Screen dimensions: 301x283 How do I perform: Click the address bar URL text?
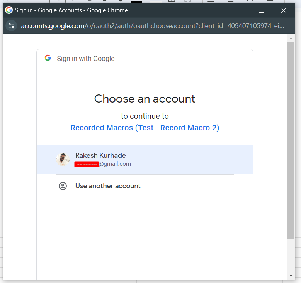coord(152,26)
